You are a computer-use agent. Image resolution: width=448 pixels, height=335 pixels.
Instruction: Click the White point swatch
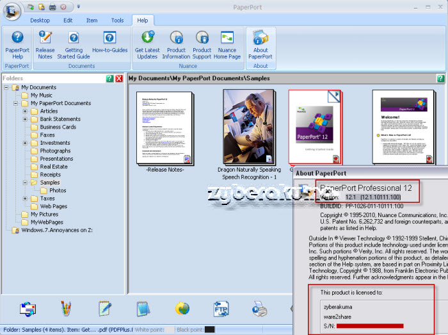[x=170, y=330]
